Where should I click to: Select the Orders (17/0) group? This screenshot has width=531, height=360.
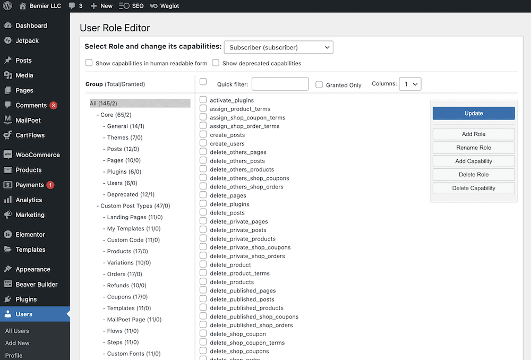(125, 274)
